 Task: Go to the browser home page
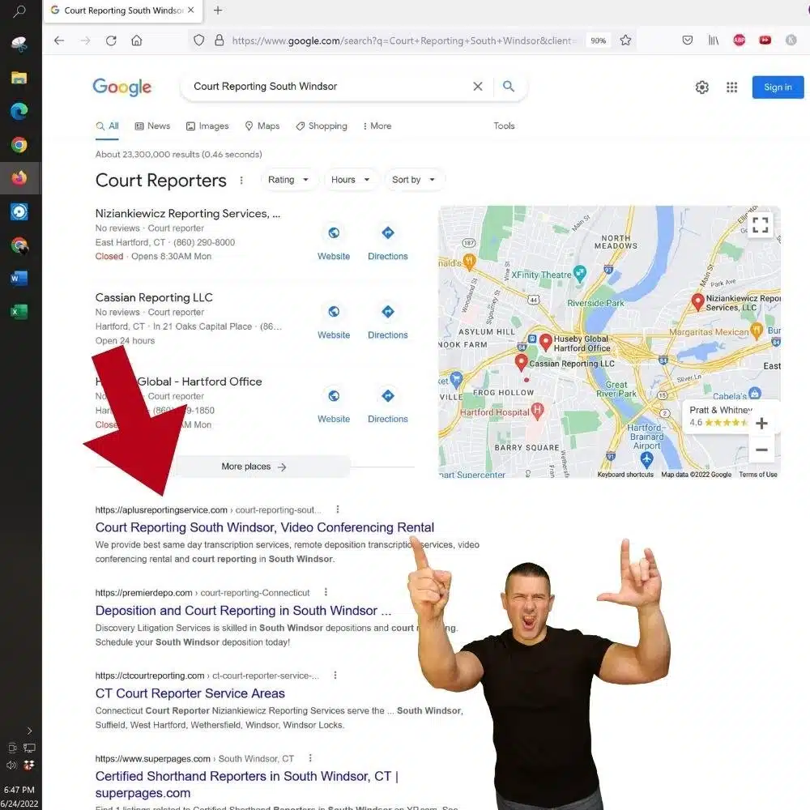[x=136, y=40]
